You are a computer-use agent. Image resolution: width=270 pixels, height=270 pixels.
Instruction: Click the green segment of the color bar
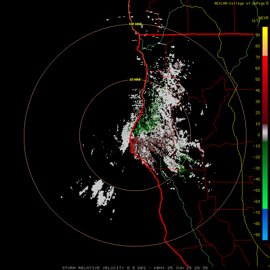click(265, 175)
